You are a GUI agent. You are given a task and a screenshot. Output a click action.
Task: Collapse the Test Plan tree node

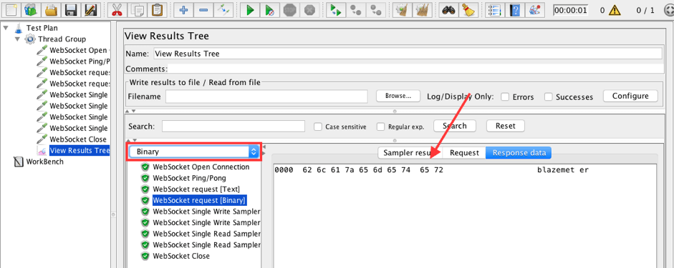(6, 28)
